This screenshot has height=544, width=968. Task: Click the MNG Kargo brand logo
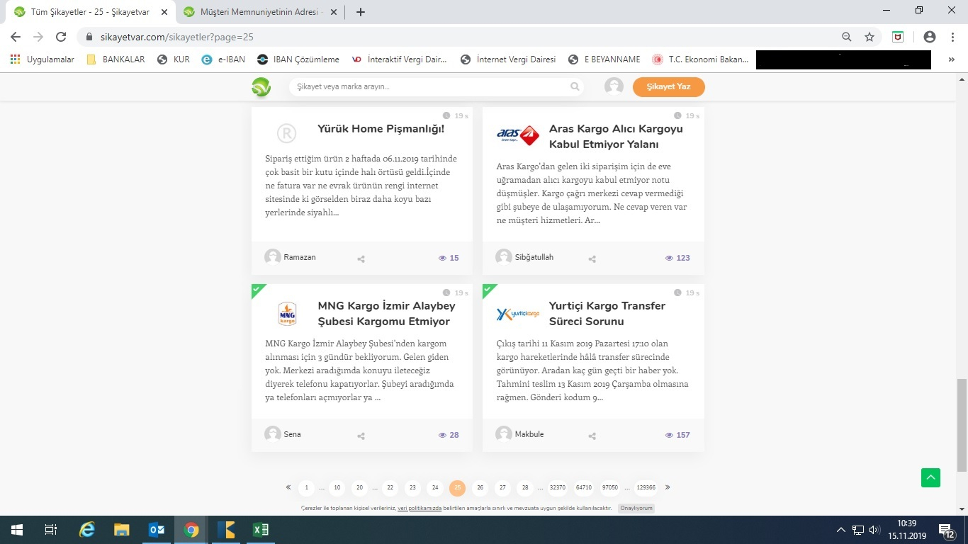click(287, 313)
